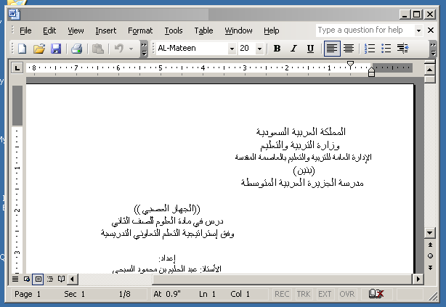Viewport: 446px width, 307px height.
Task: Go to previous page double-arrow button
Action: (430, 245)
